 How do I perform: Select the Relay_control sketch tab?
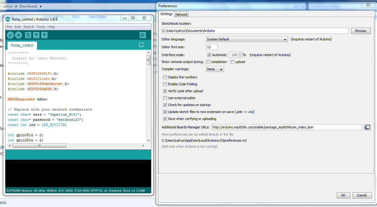pyautogui.click(x=22, y=45)
